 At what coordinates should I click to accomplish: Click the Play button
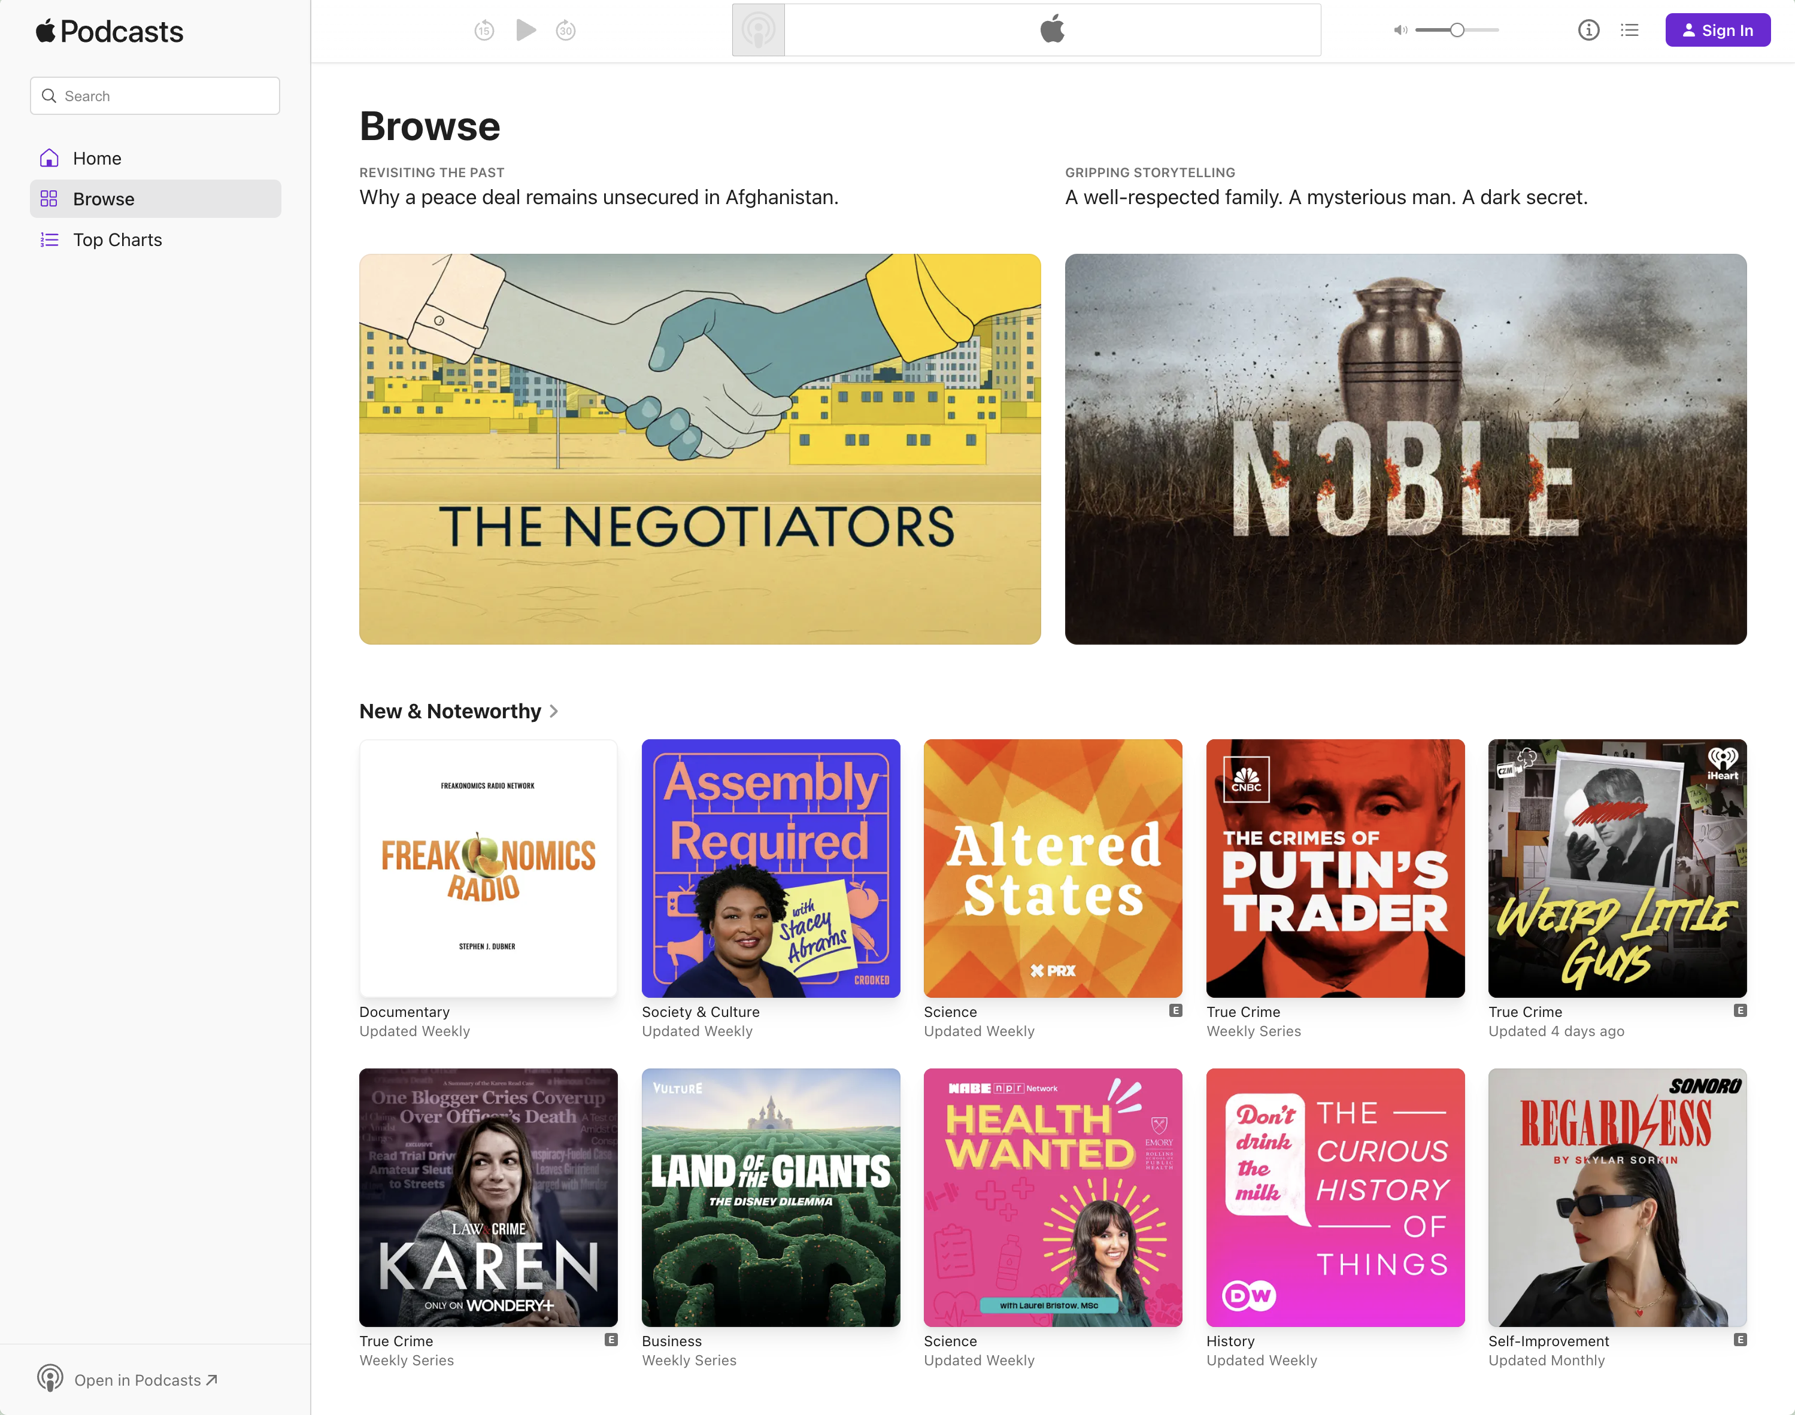tap(526, 30)
